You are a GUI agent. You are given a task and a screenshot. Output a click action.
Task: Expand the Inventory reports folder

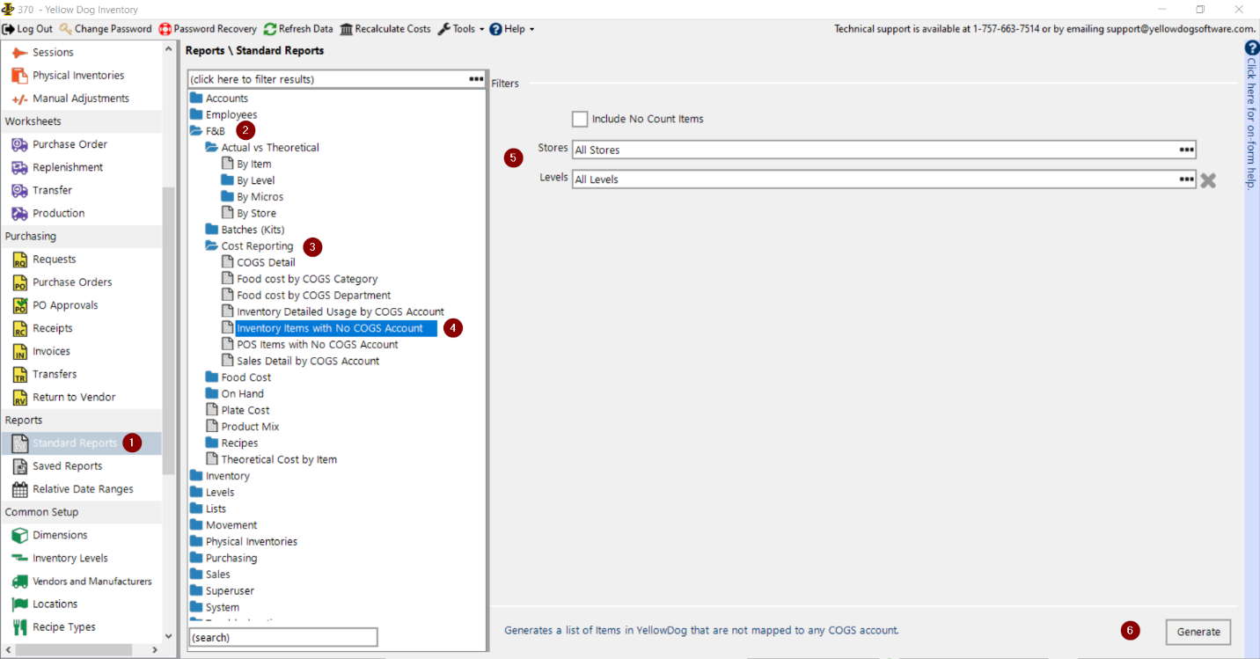point(196,476)
